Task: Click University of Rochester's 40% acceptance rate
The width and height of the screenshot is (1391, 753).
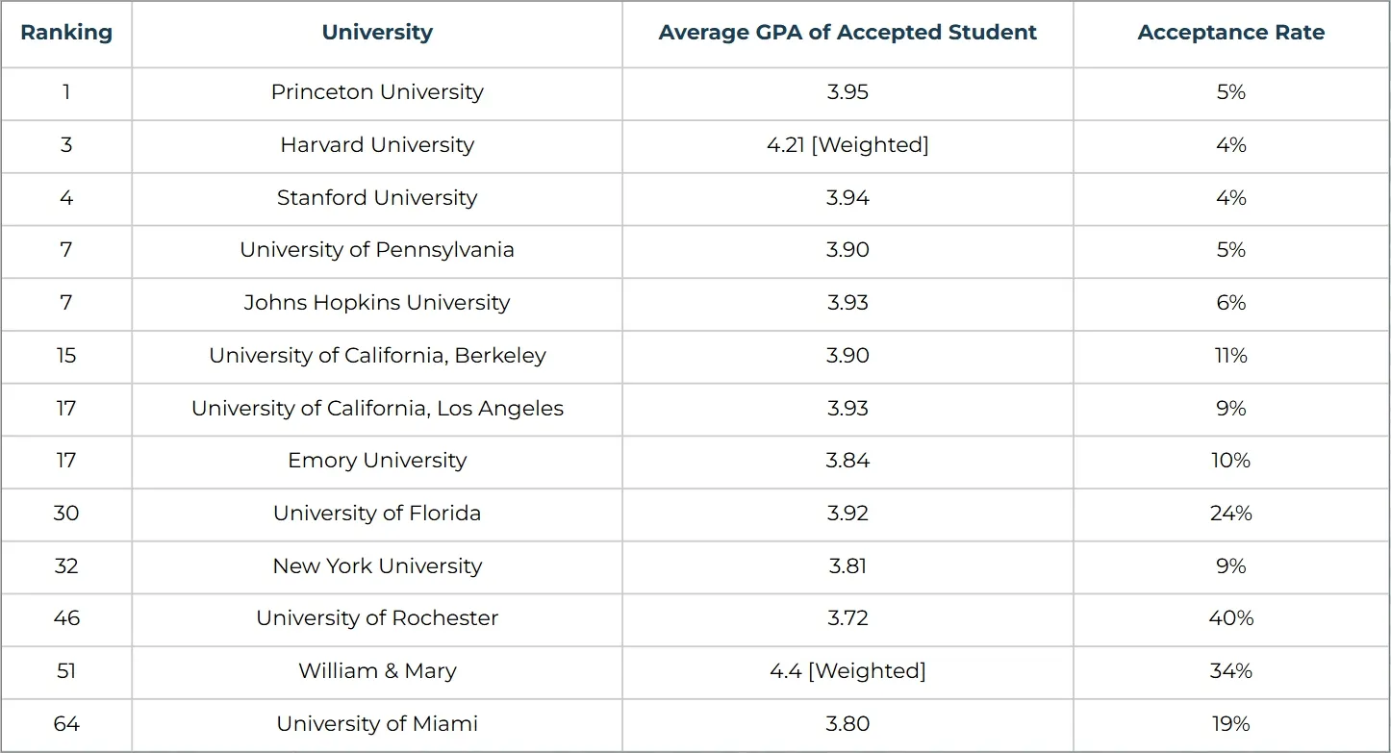Action: pyautogui.click(x=1230, y=618)
